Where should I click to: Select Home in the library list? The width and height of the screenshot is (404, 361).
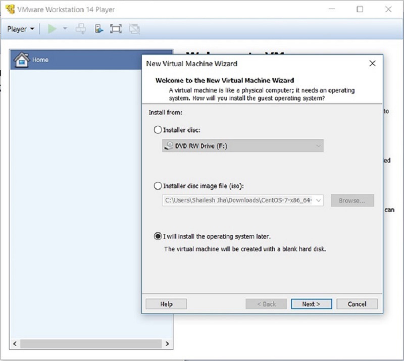click(40, 60)
